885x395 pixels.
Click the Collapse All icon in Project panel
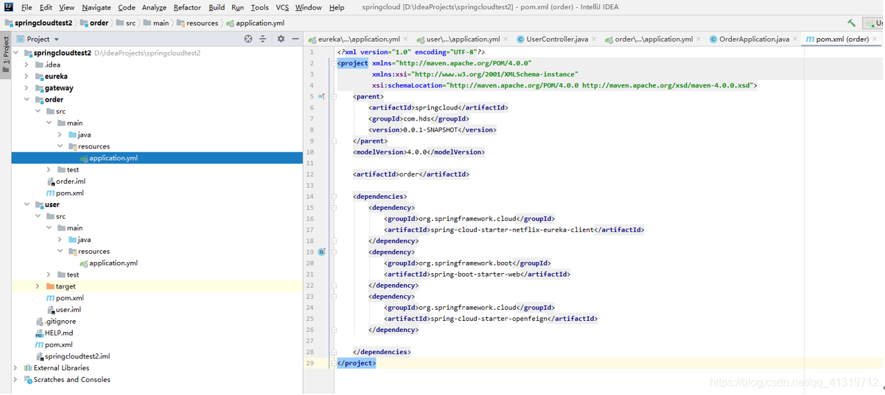(x=263, y=39)
